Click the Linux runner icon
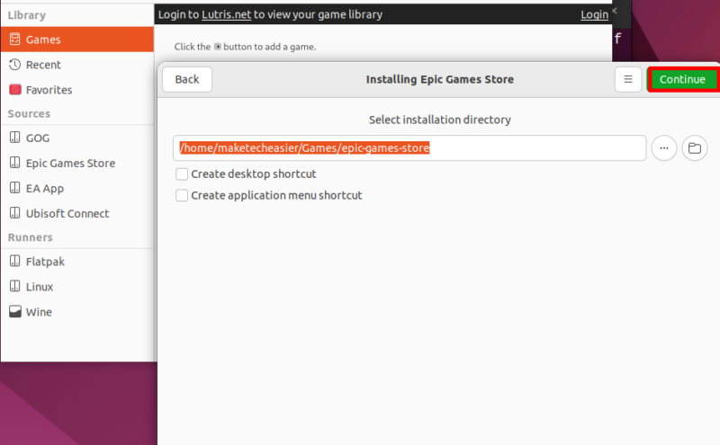This screenshot has width=720, height=445. [14, 286]
